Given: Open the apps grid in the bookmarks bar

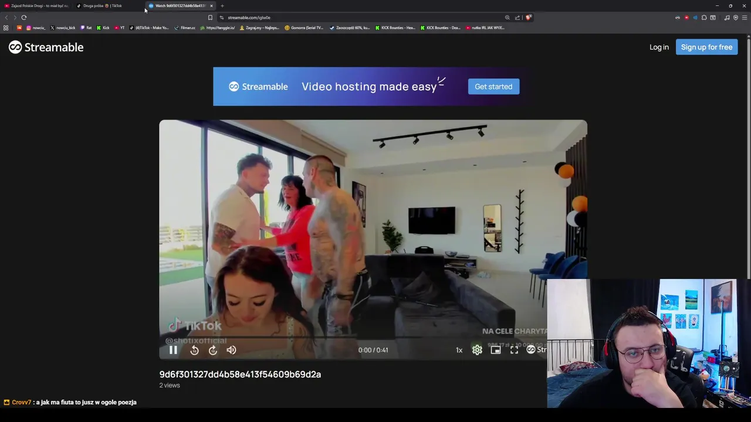Looking at the screenshot, I should click(6, 28).
